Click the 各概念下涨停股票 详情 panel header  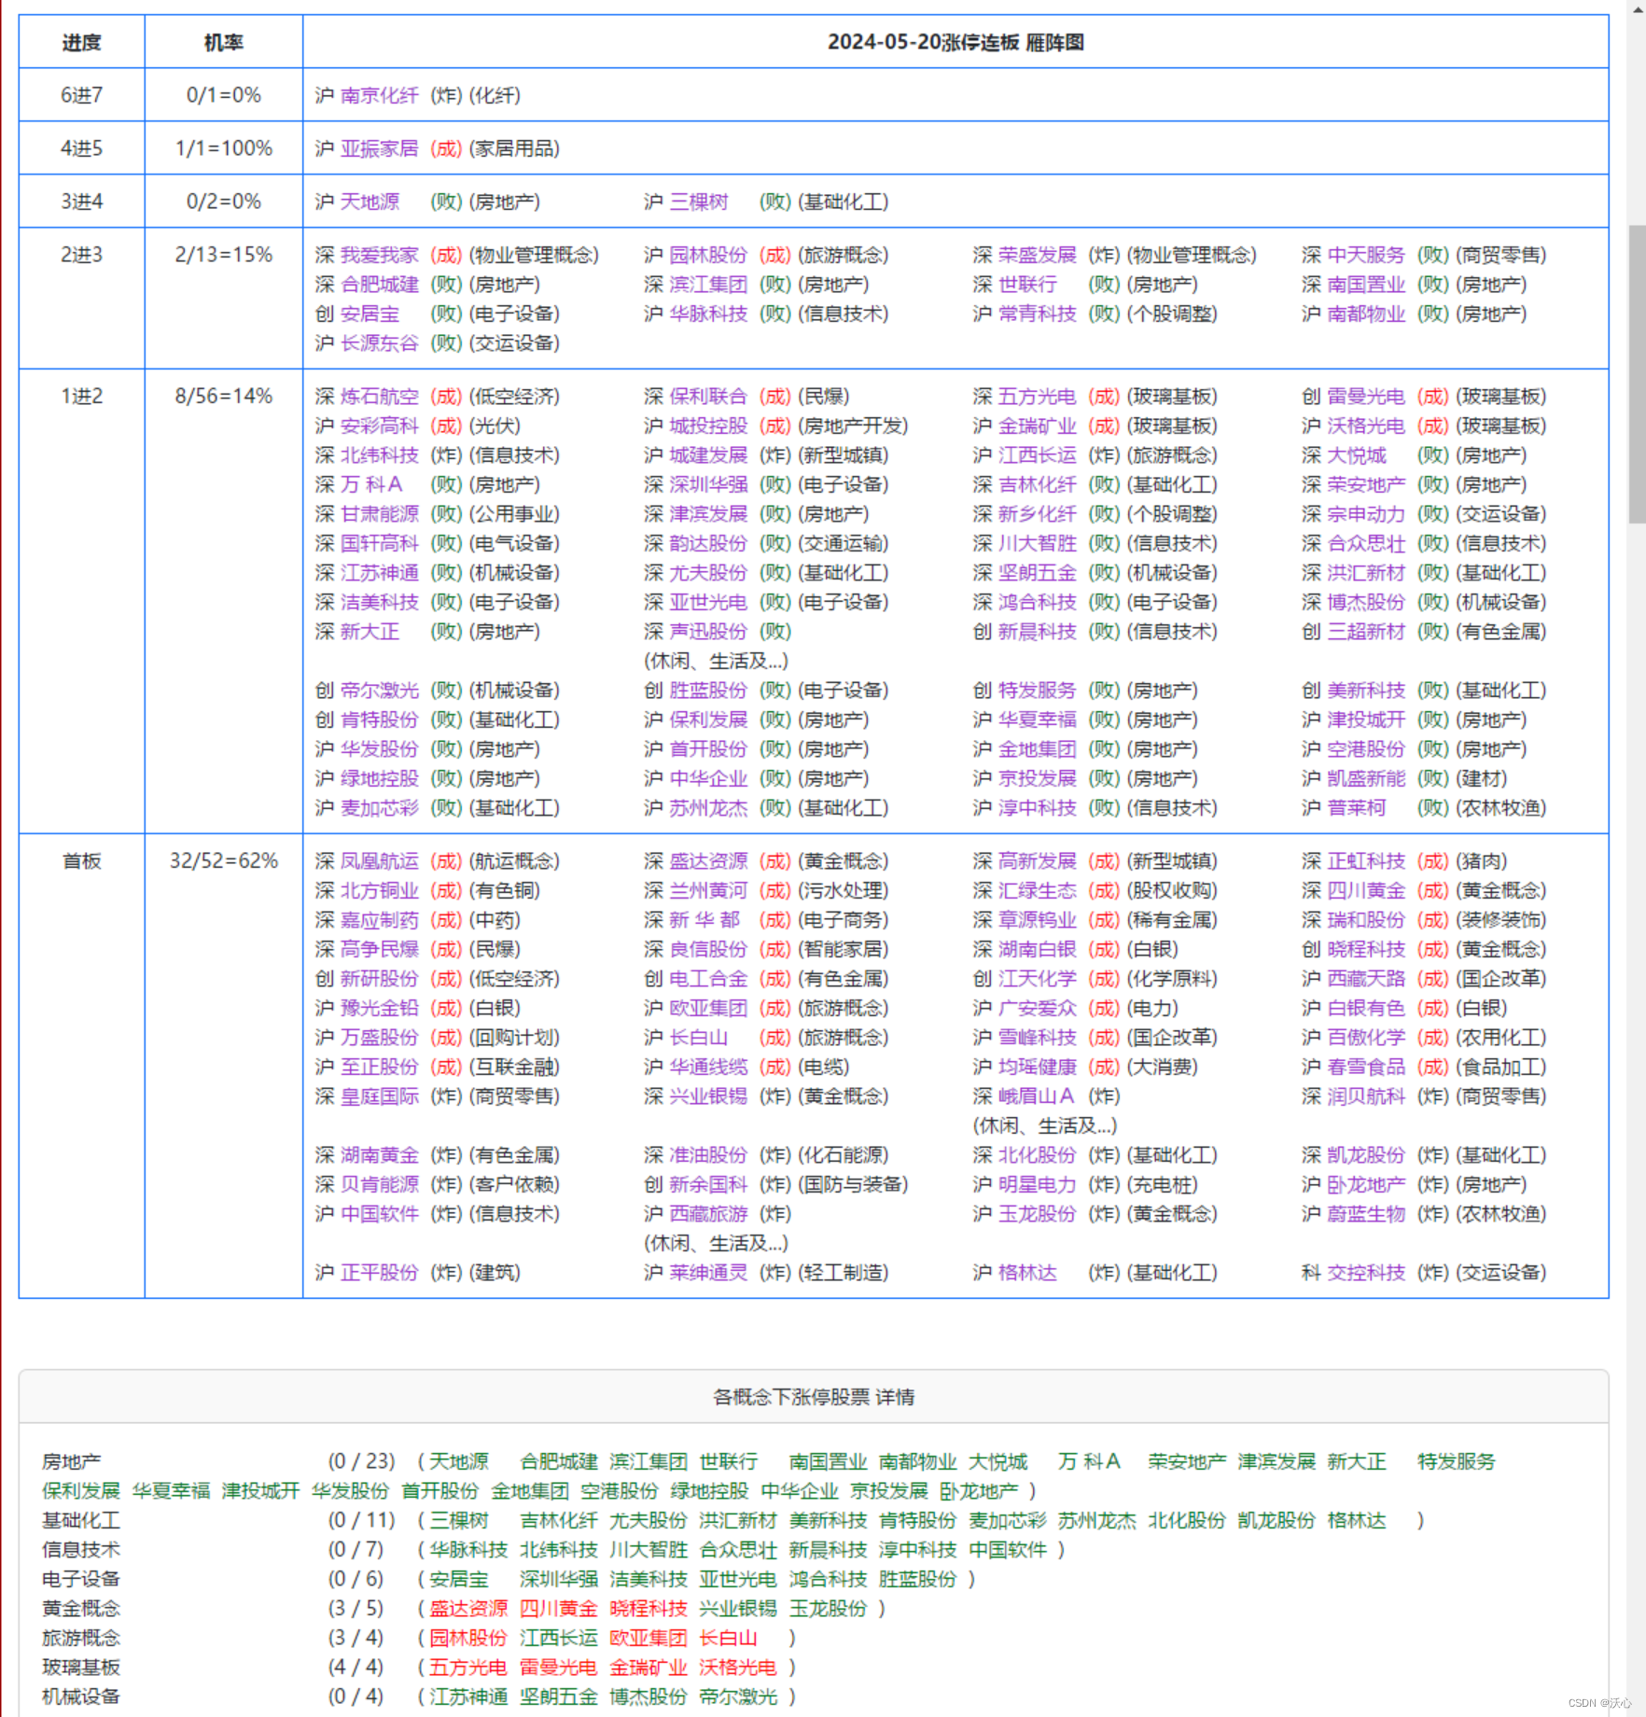click(x=814, y=1397)
